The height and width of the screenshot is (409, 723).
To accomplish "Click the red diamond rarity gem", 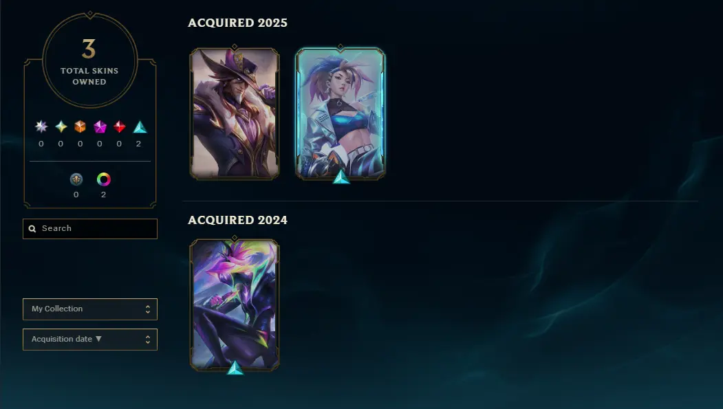I will click(x=120, y=126).
